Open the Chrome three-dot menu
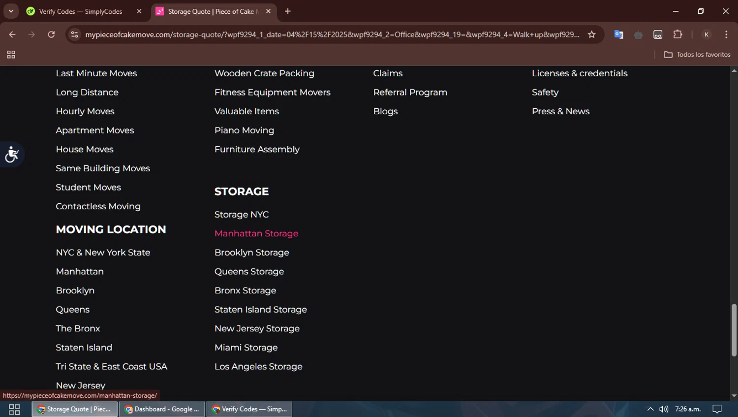This screenshot has width=738, height=417. 726,34
